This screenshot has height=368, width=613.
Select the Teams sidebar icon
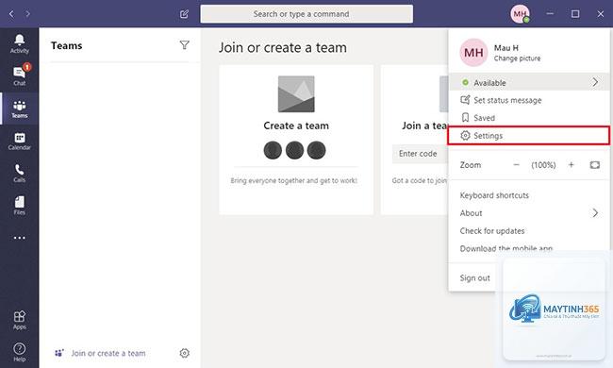pos(19,109)
